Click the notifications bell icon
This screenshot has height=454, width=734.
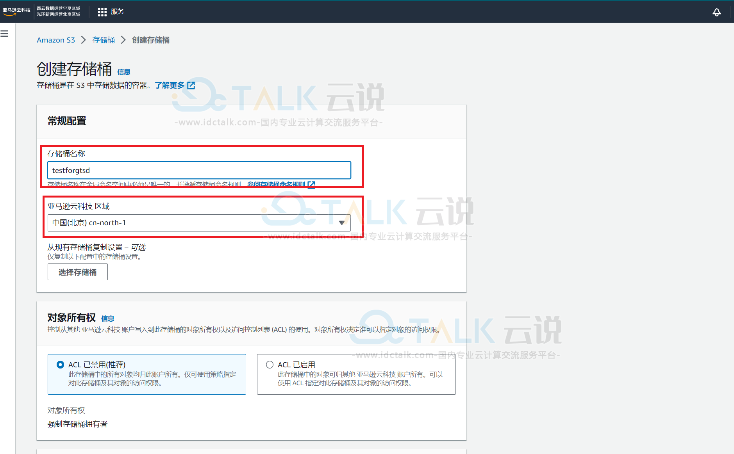point(717,12)
